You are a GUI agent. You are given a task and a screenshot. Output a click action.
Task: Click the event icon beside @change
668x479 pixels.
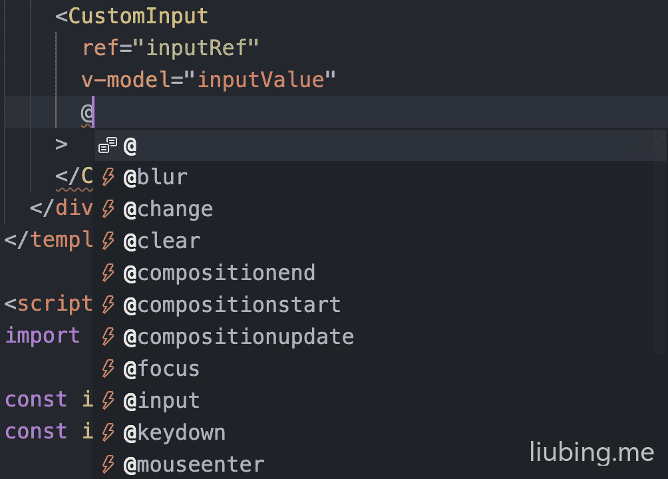tap(108, 210)
